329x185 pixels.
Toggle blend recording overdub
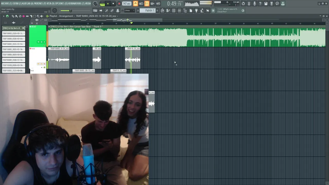152,4
